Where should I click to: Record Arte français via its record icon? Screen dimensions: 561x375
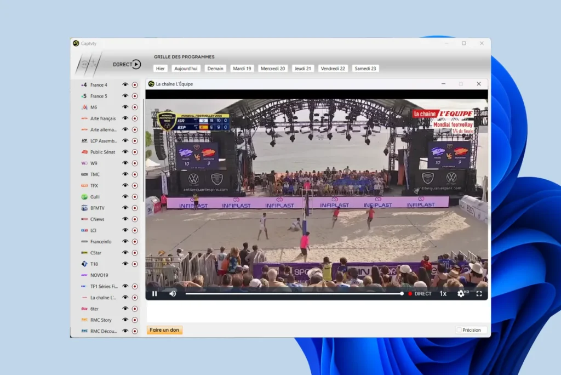135,118
